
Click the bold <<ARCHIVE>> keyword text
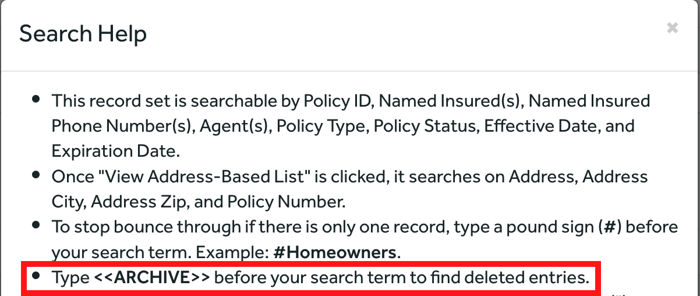click(152, 277)
